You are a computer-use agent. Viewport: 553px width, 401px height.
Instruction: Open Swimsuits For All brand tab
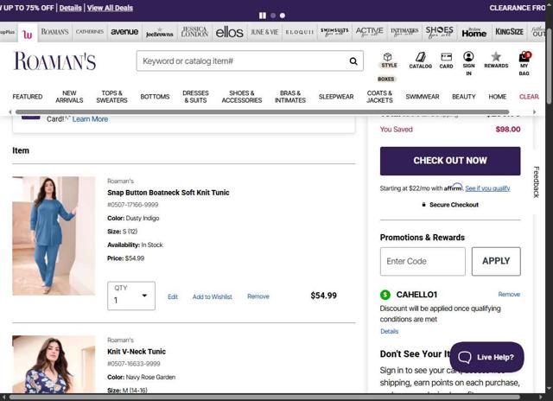pyautogui.click(x=334, y=32)
